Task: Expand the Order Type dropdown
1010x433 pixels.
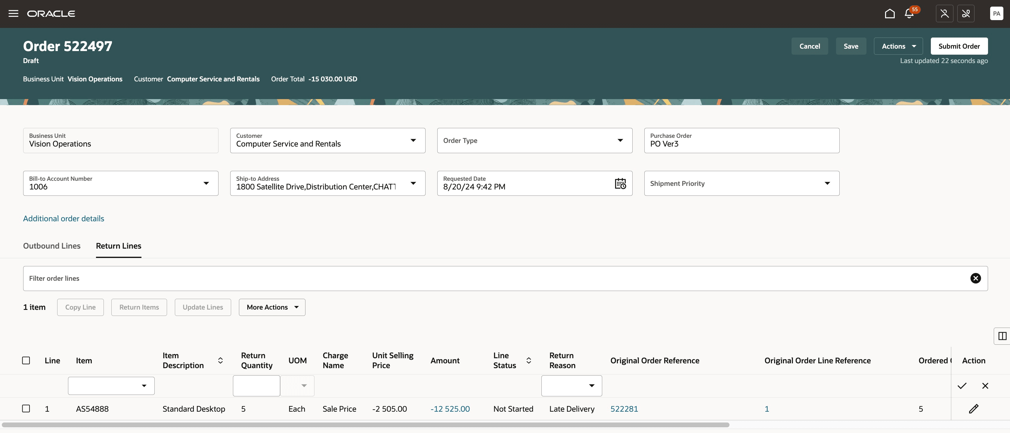Action: tap(620, 141)
